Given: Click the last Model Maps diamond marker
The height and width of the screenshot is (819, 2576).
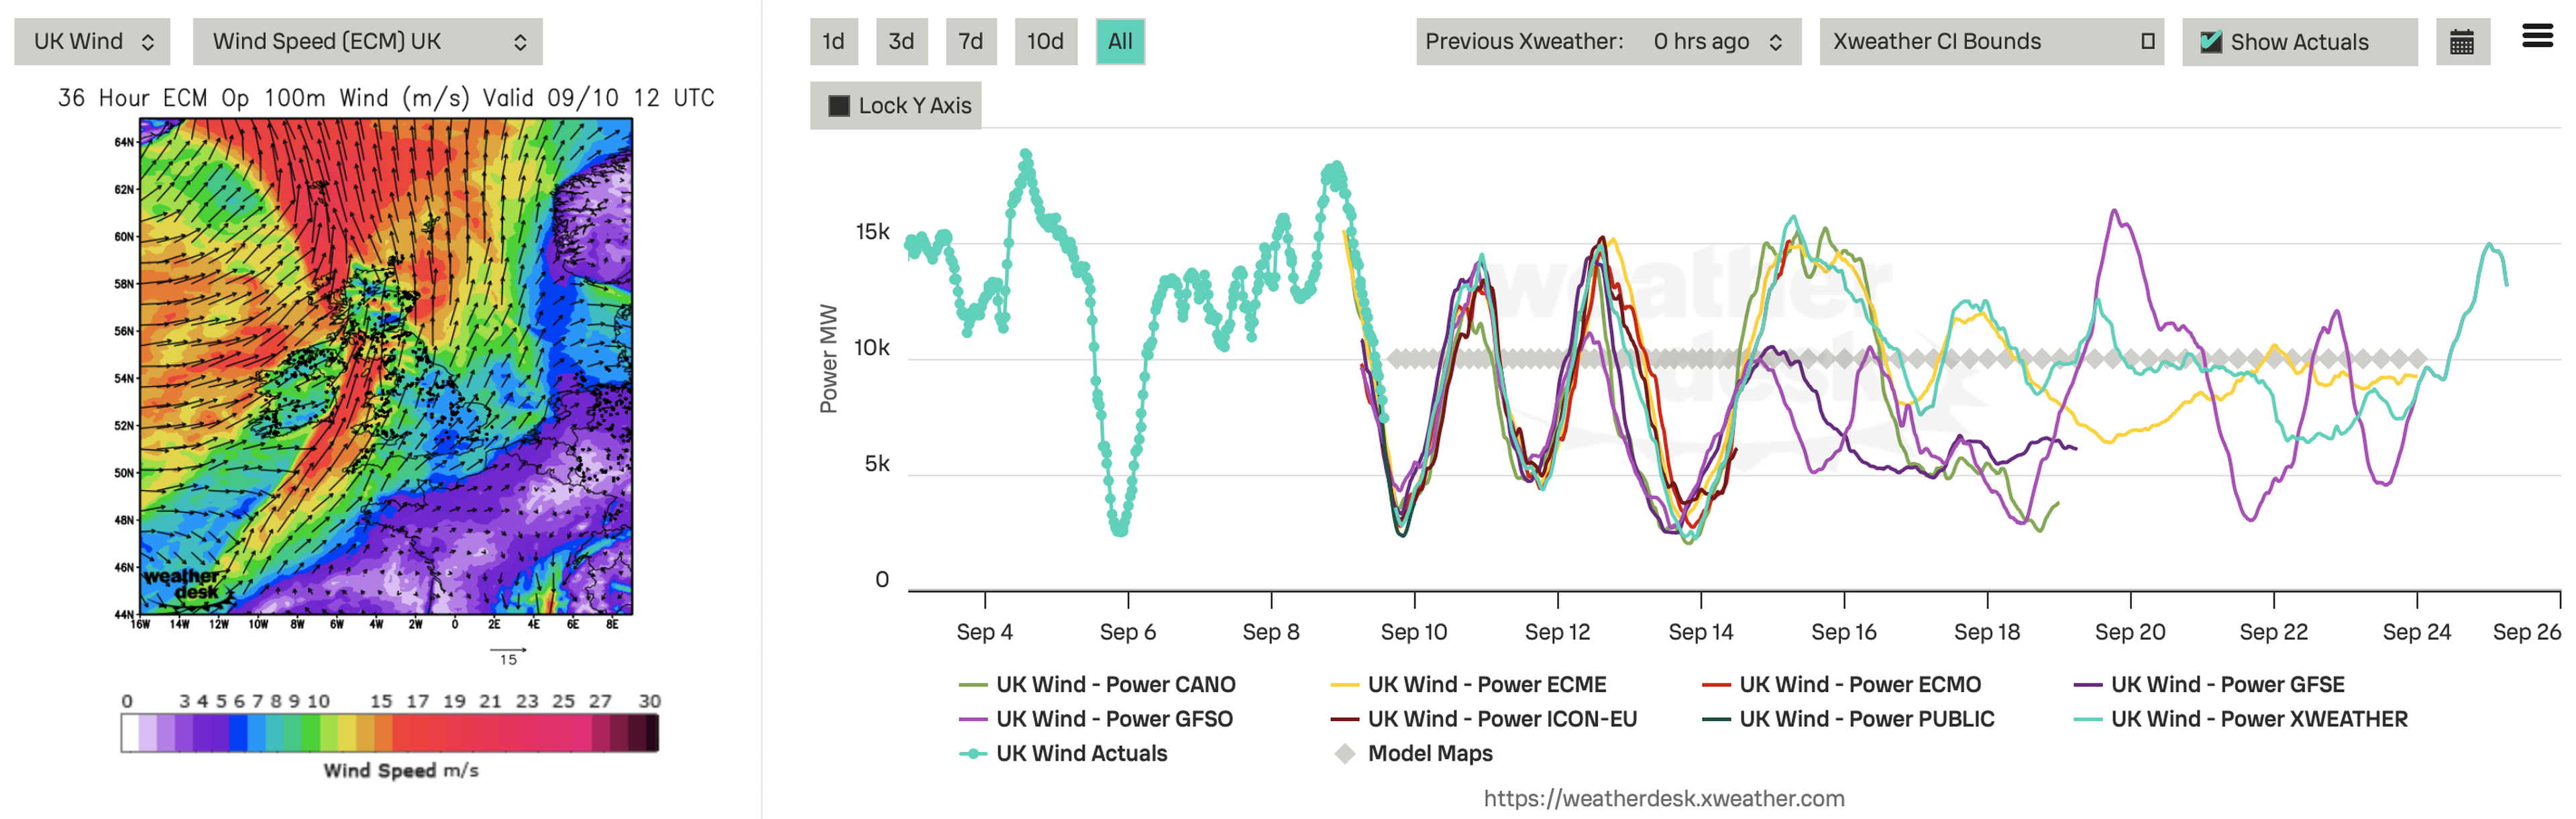Looking at the screenshot, I should 2417,358.
